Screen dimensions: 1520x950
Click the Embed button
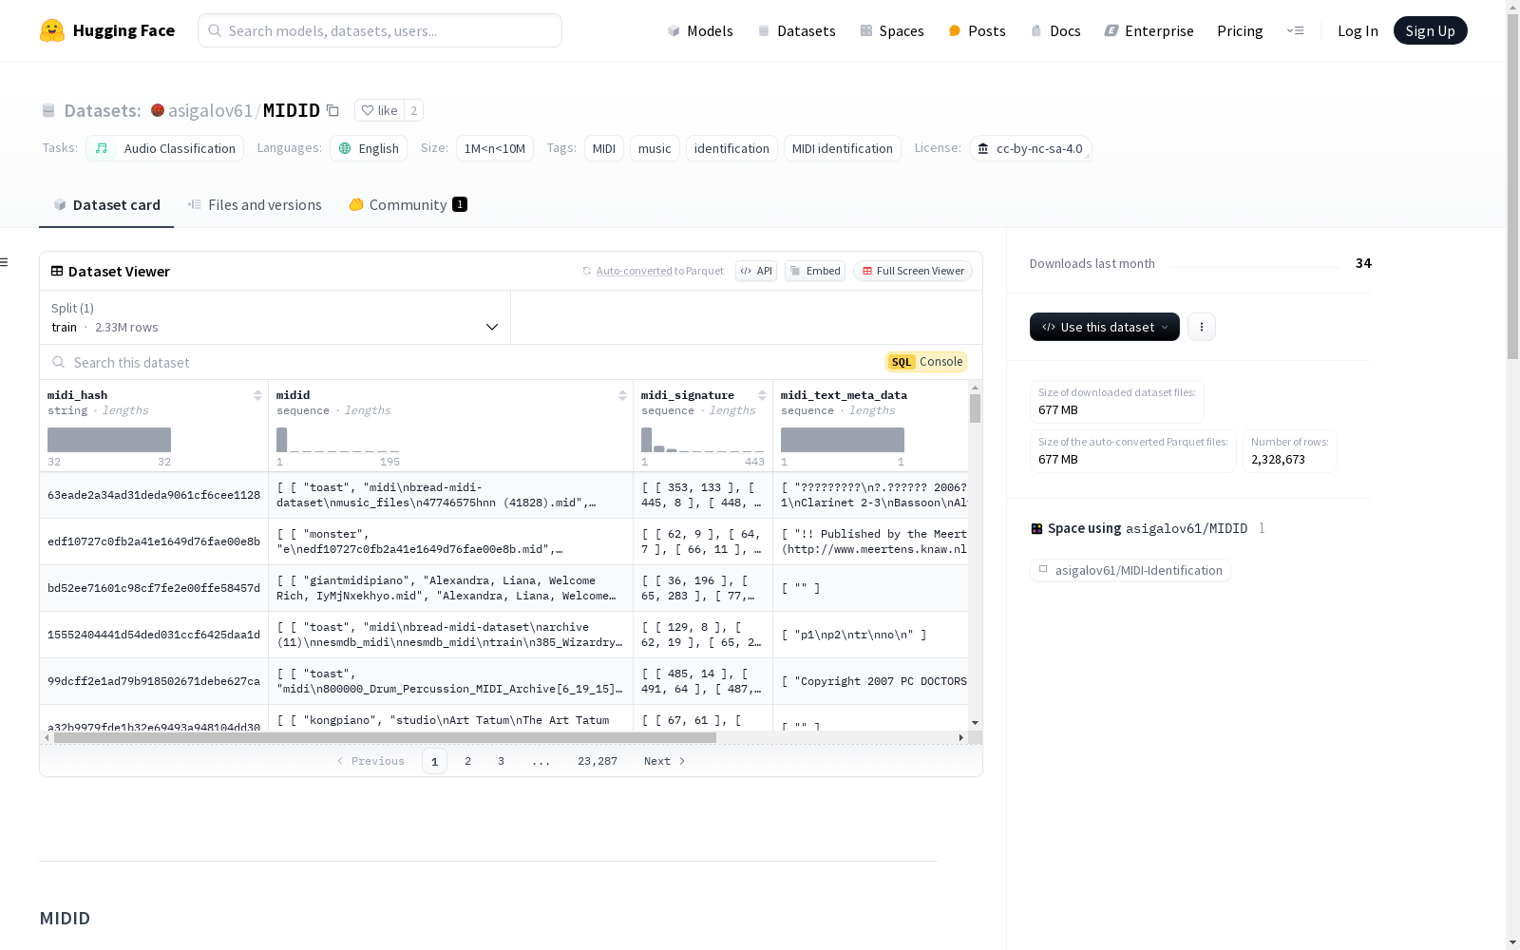(x=815, y=271)
